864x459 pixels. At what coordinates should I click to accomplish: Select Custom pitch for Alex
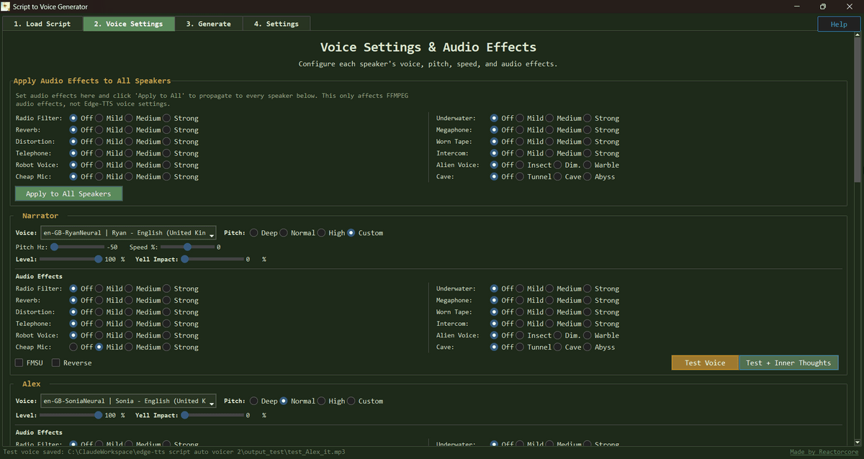point(365,401)
